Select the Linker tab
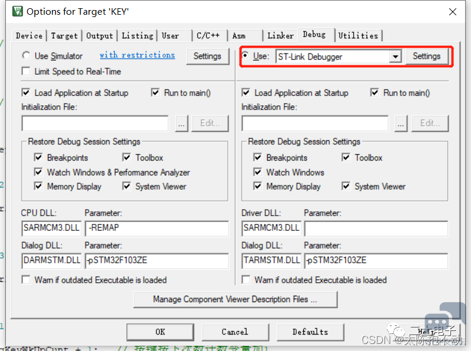471x351 pixels. [x=280, y=36]
